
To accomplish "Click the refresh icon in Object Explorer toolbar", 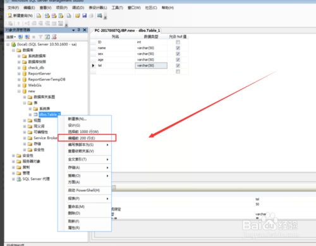I will point(47,37).
